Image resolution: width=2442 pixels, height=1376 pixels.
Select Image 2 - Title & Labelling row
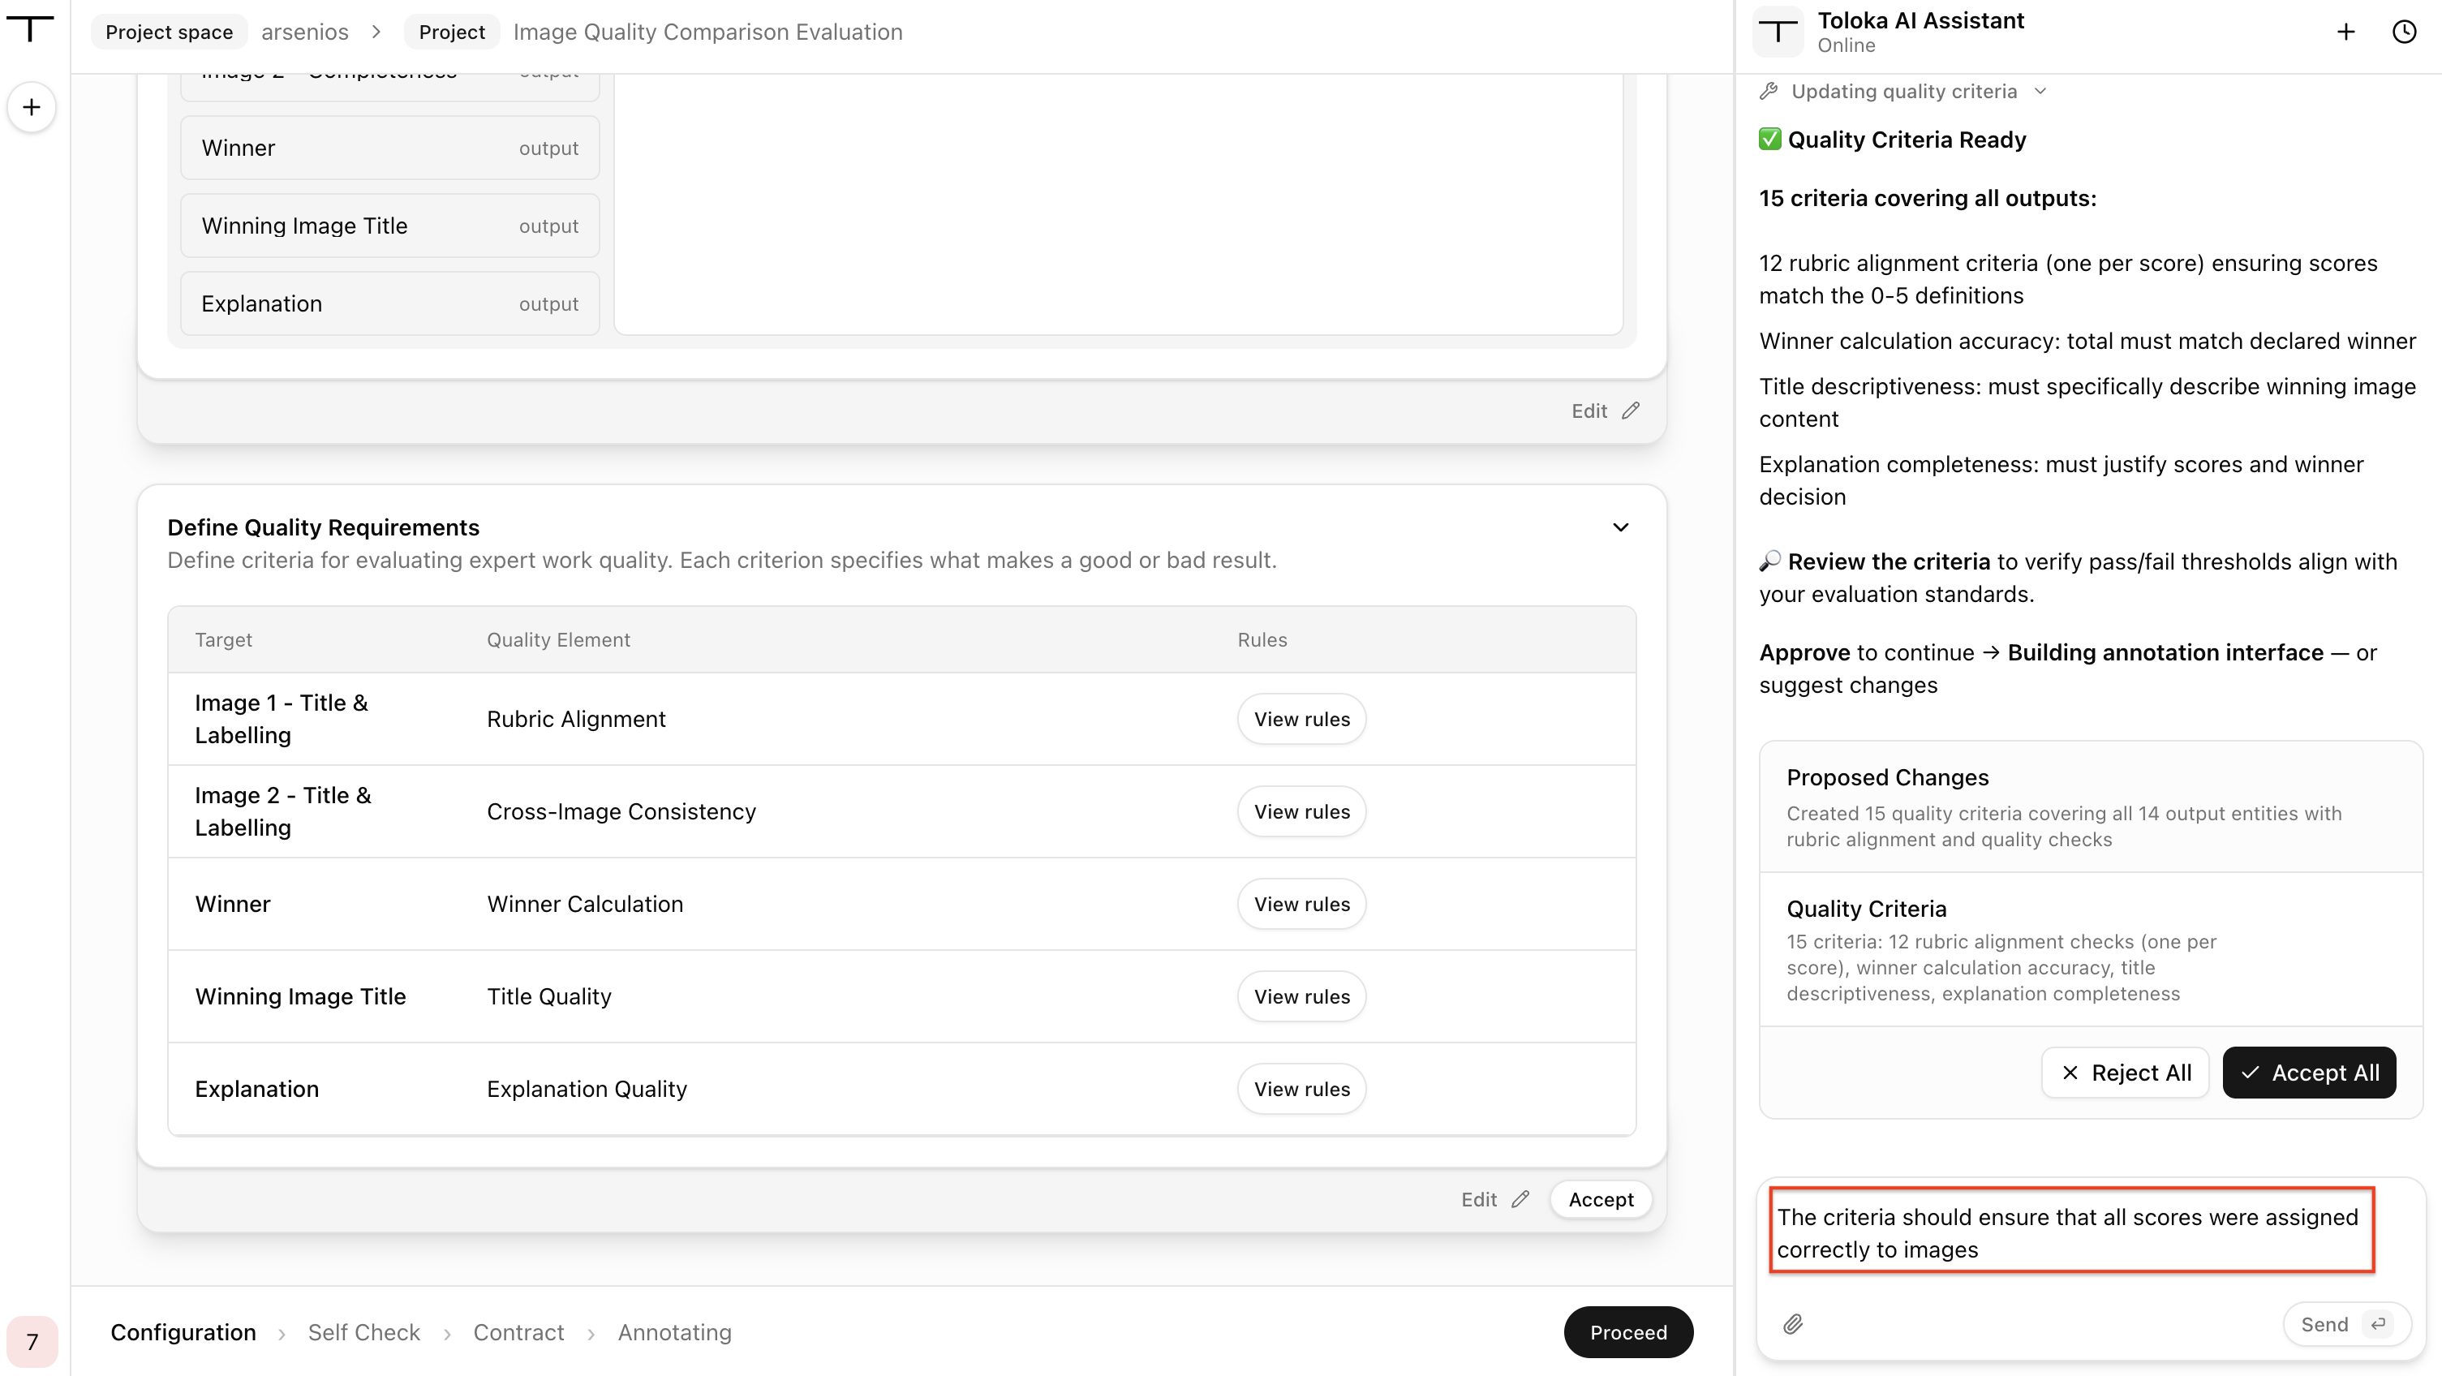(901, 812)
